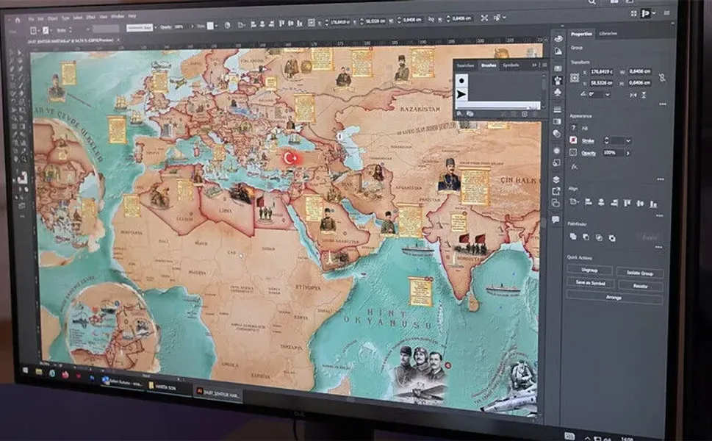
Task: Open the Window menu
Action: (118, 16)
